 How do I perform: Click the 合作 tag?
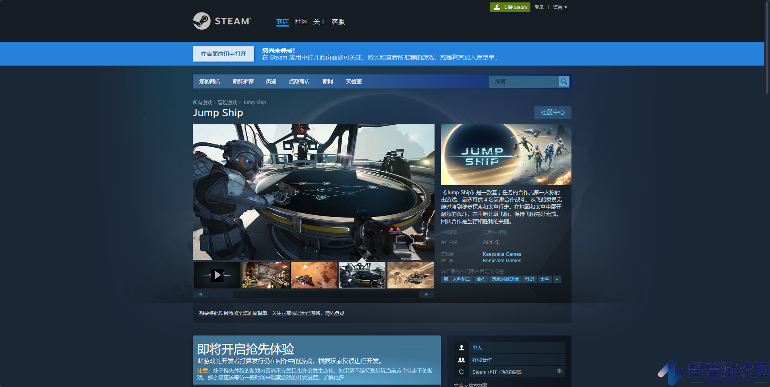click(481, 279)
